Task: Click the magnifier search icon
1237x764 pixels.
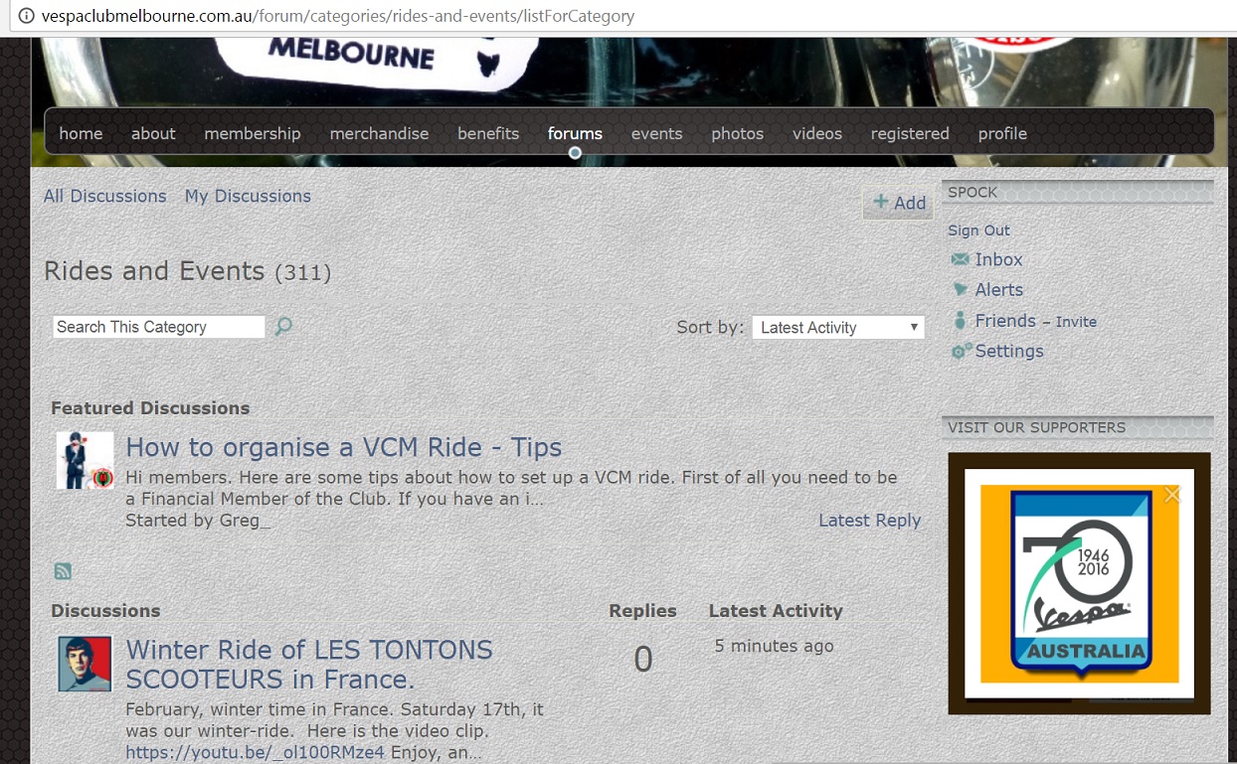Action: coord(283,327)
